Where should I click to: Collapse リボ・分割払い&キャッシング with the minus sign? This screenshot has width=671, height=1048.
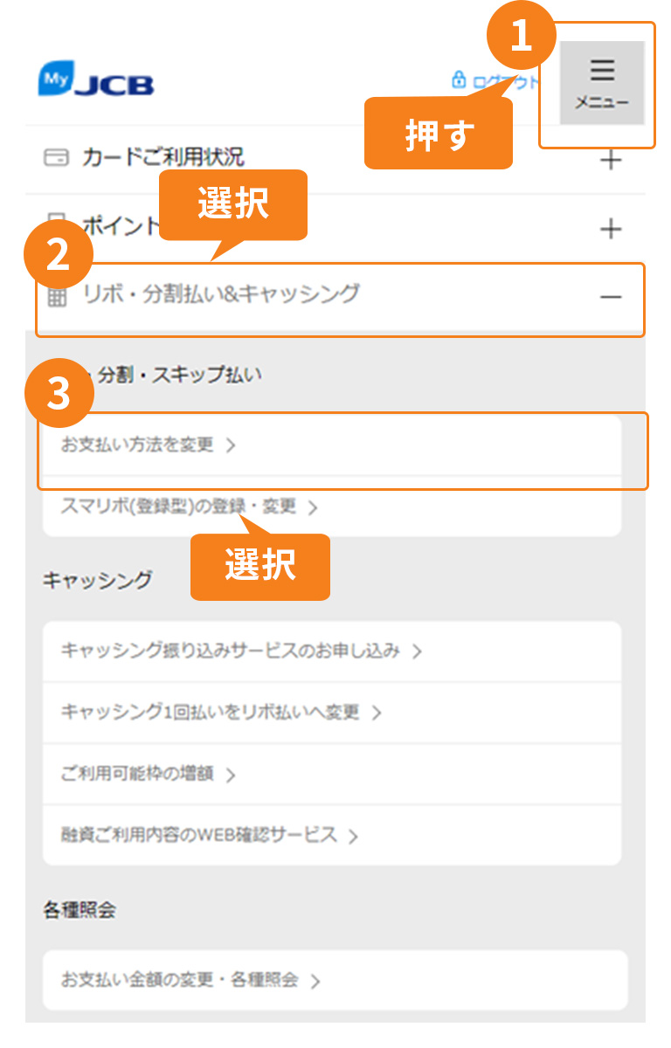[611, 297]
